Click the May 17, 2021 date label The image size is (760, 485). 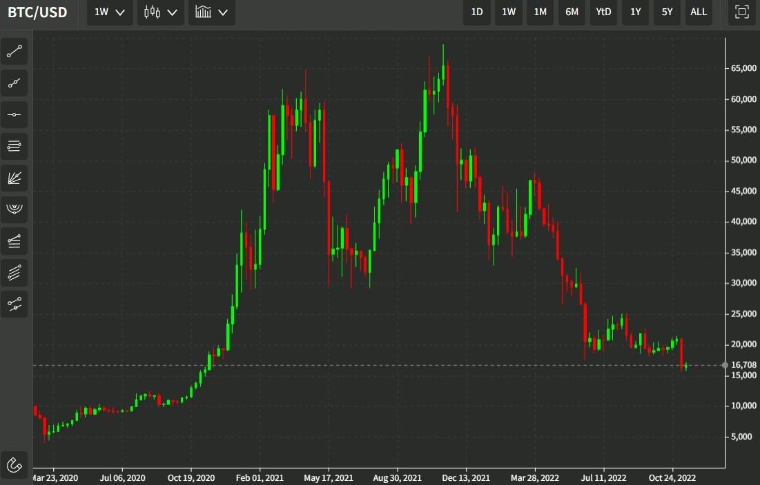tap(329, 477)
